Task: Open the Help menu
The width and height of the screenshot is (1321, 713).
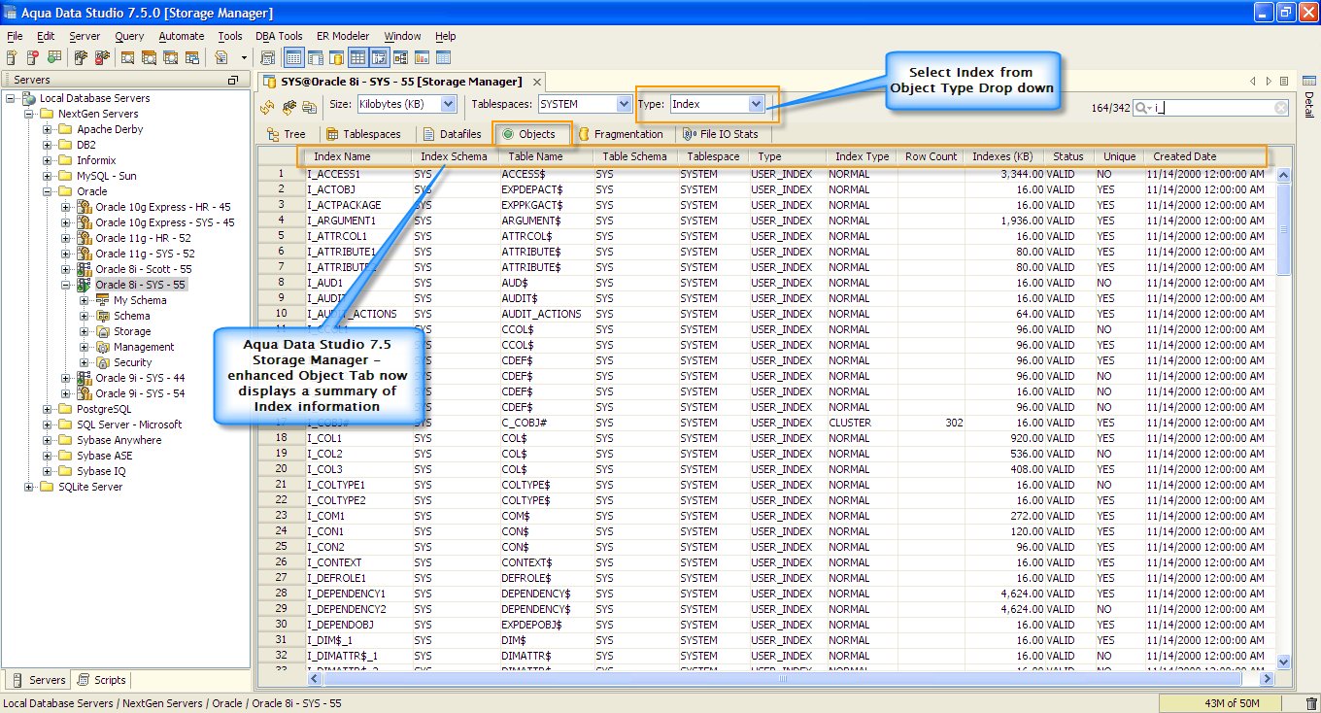Action: pyautogui.click(x=445, y=36)
